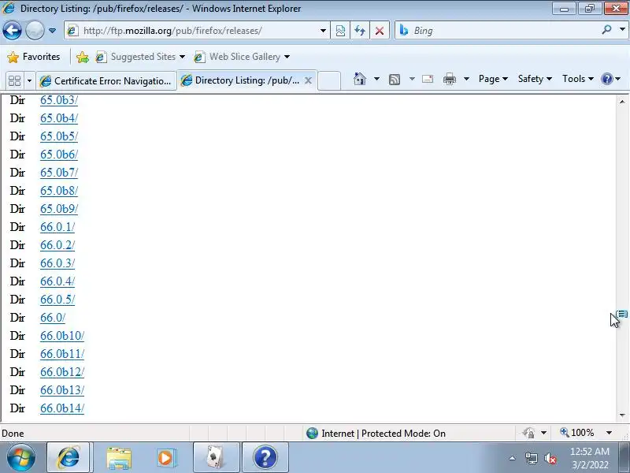Screen dimensions: 630x473
Task: Open the Help question mark taskbar icon
Action: 265,458
